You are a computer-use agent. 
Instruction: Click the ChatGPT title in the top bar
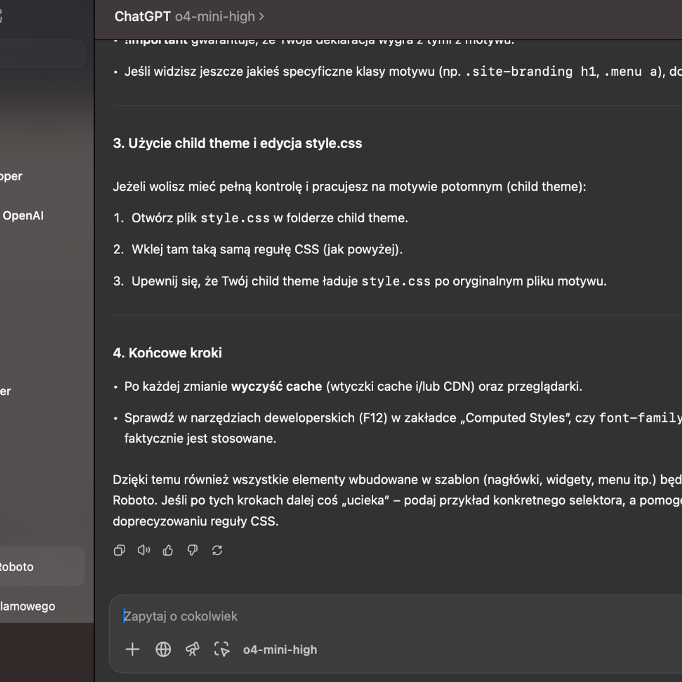pyautogui.click(x=141, y=16)
